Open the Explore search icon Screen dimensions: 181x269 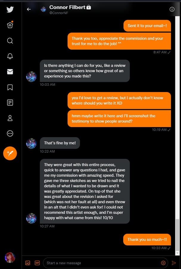point(10,41)
